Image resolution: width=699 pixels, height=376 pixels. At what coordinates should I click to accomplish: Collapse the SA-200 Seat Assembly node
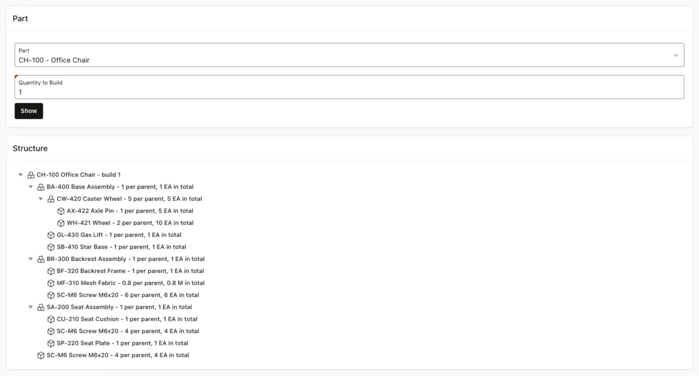click(x=31, y=307)
